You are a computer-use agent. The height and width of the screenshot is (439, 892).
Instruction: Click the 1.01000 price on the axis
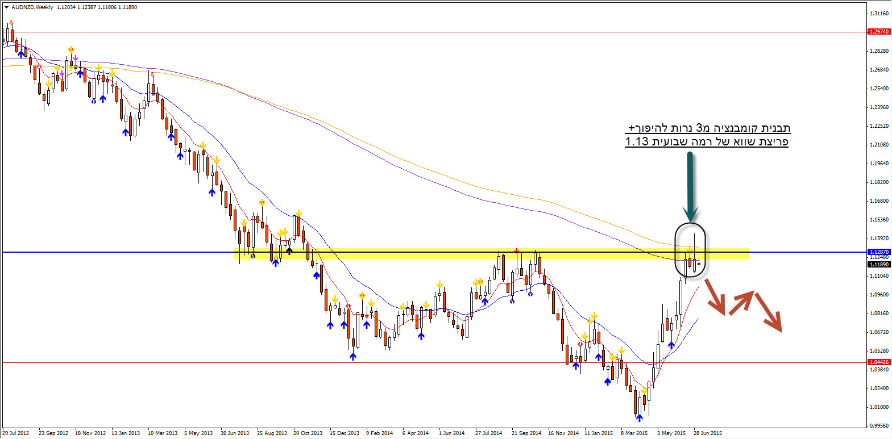pyautogui.click(x=879, y=407)
